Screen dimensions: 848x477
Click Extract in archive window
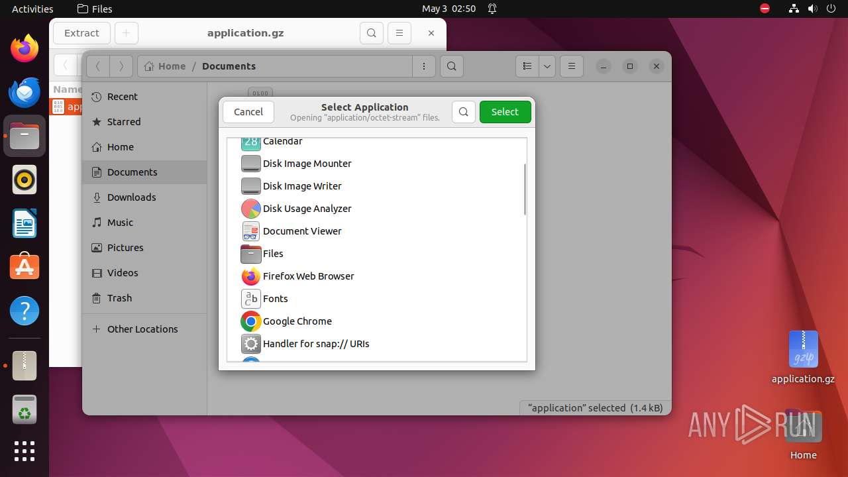pos(81,33)
